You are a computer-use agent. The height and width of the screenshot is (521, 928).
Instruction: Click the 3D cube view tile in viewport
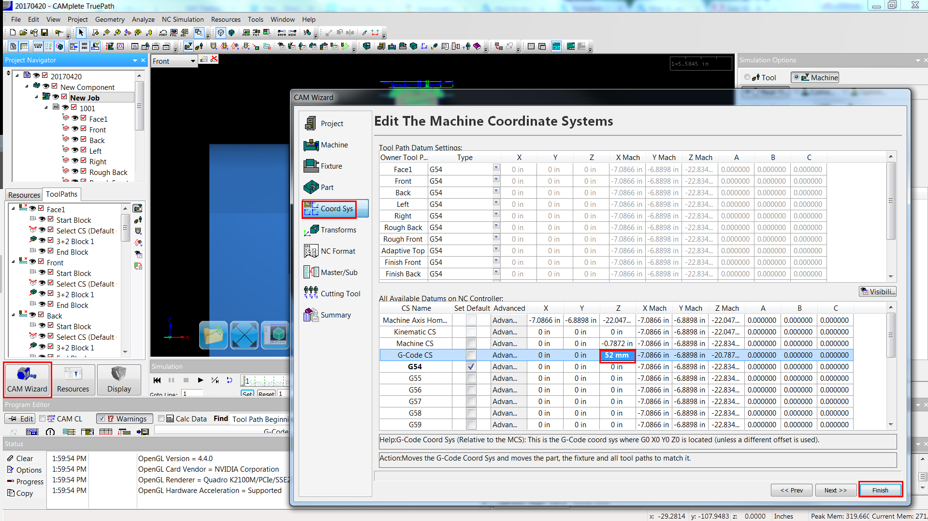[275, 334]
